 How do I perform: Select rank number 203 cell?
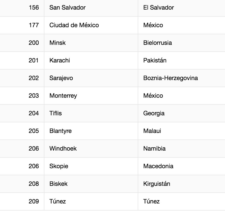pos(34,96)
